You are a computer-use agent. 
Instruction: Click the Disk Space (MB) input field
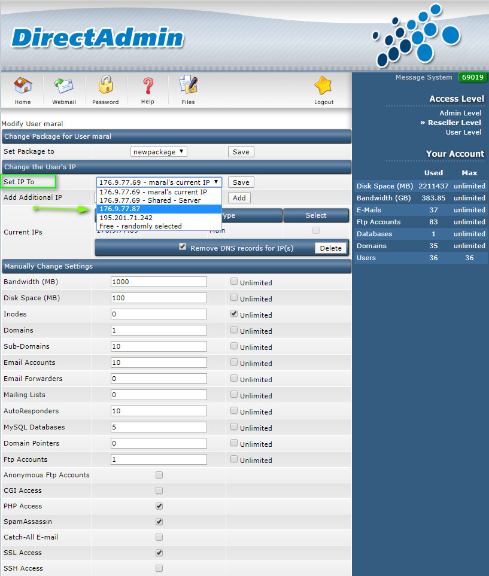pos(159,298)
